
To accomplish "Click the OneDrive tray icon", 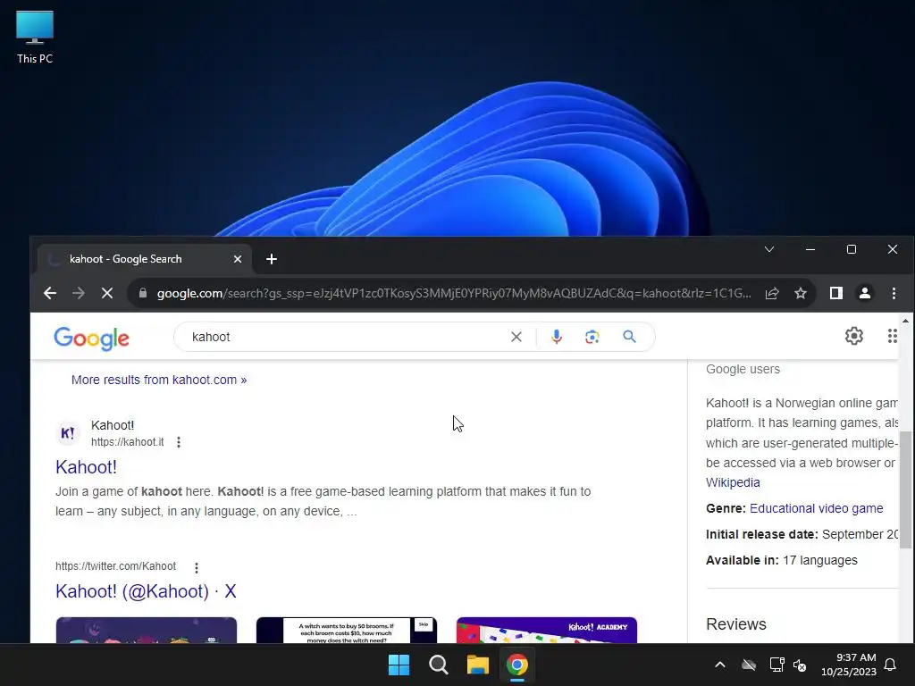I will (749, 665).
